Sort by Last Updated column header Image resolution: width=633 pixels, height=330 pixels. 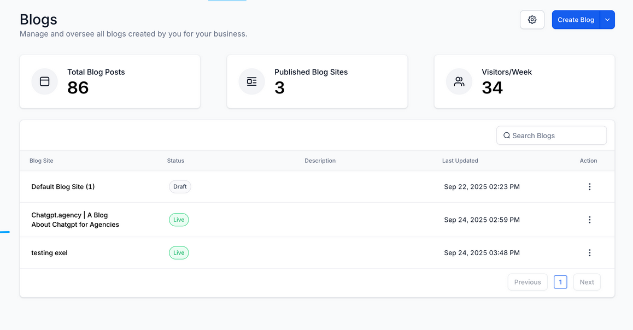click(x=460, y=161)
